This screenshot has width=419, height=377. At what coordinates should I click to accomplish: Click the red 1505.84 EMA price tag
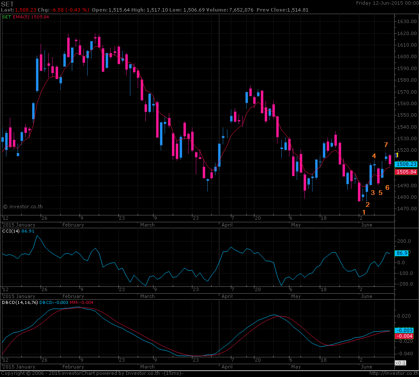pyautogui.click(x=406, y=172)
